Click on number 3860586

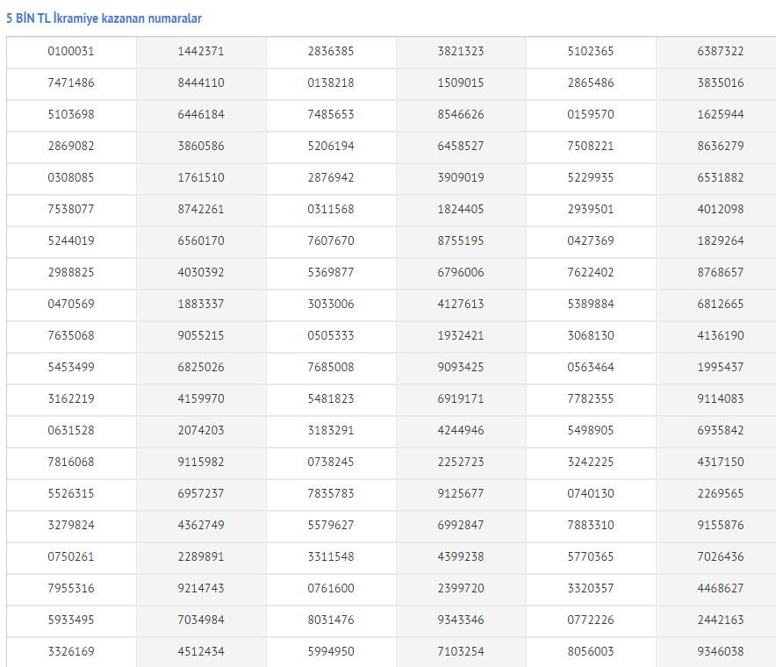[x=201, y=146]
